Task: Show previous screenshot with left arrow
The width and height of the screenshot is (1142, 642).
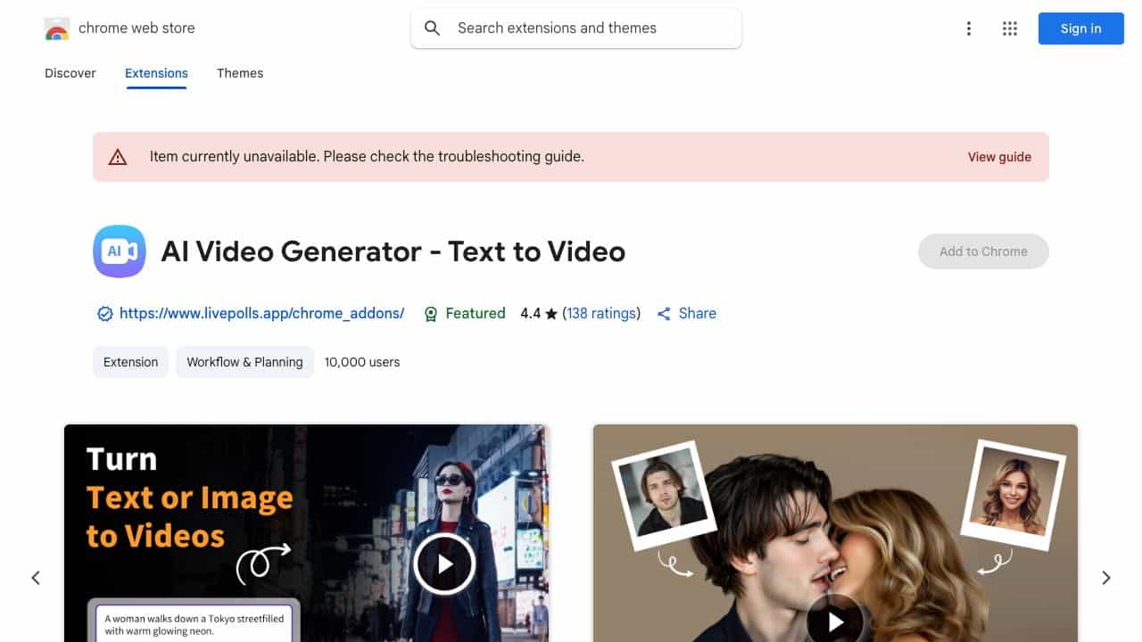Action: pos(36,578)
